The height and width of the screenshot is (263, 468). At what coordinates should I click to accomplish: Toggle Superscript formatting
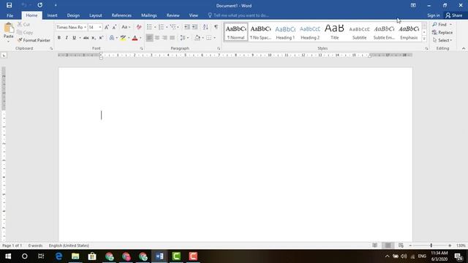click(101, 38)
